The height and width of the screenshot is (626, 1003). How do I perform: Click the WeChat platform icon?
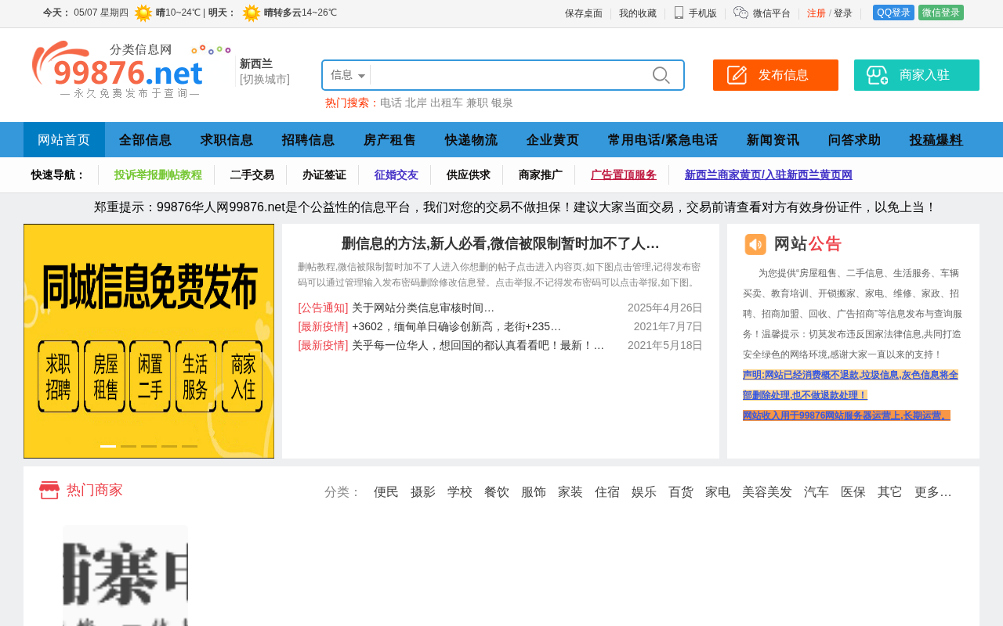click(x=740, y=13)
